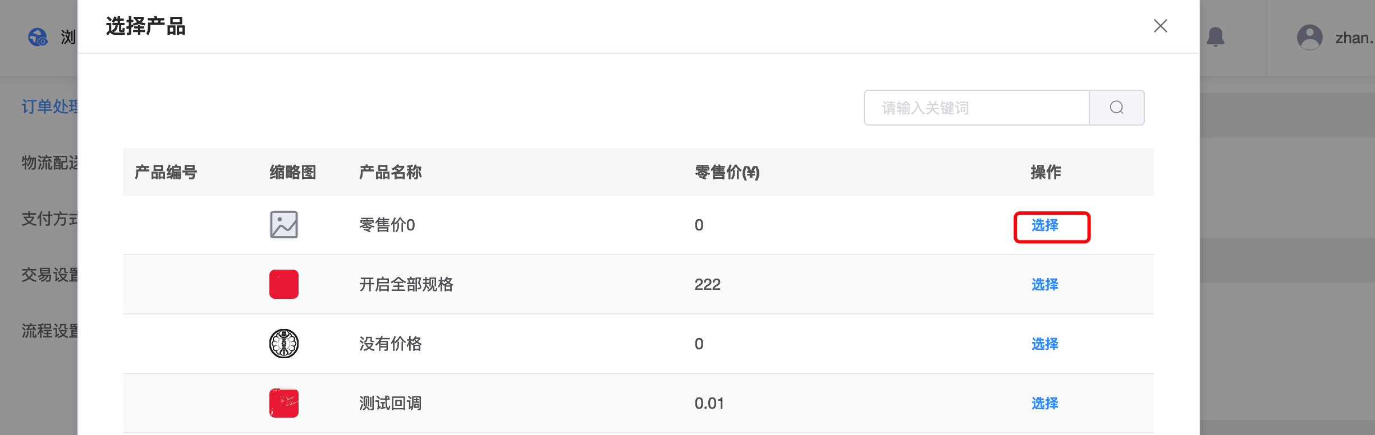Screen dimensions: 1375x435
Task: Choose 选择 for 测试回调 product
Action: click(x=1044, y=404)
